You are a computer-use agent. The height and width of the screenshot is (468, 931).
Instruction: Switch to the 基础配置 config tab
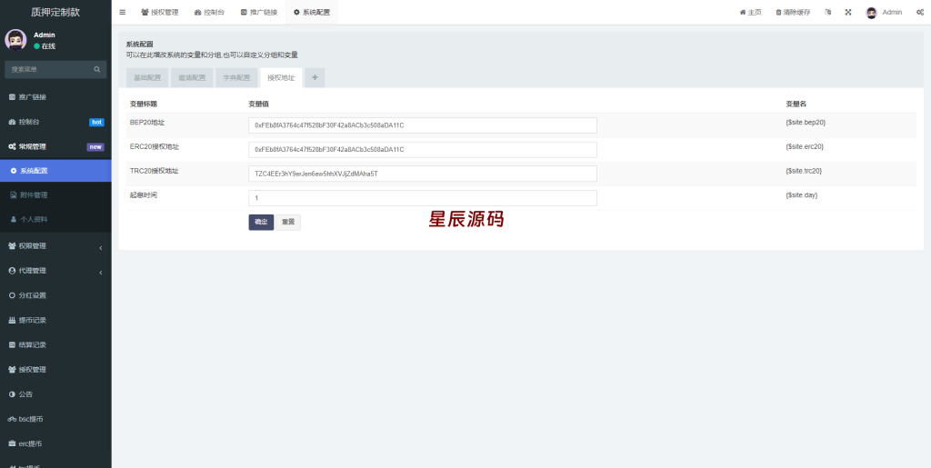(147, 78)
